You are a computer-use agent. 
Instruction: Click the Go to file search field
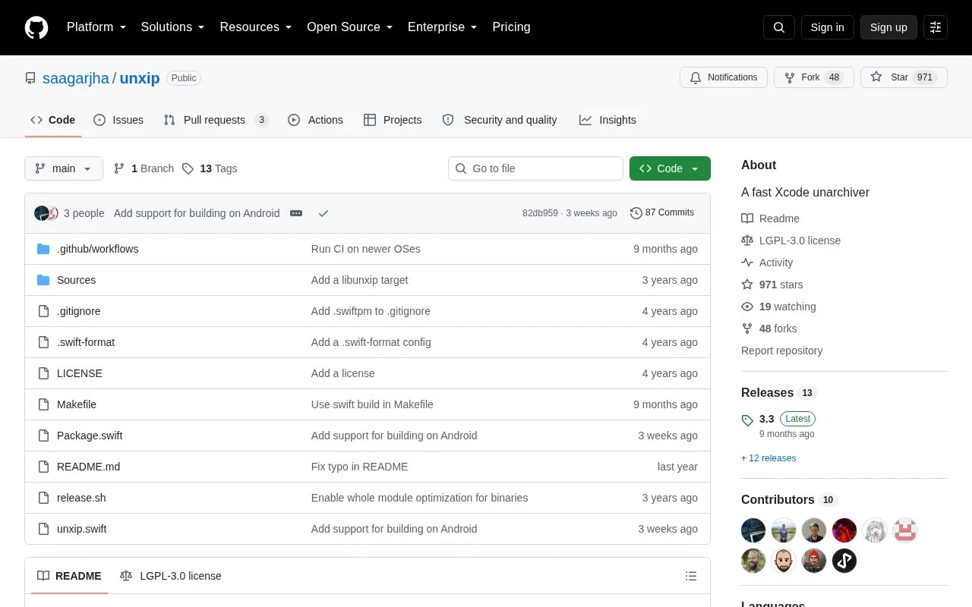click(x=535, y=168)
